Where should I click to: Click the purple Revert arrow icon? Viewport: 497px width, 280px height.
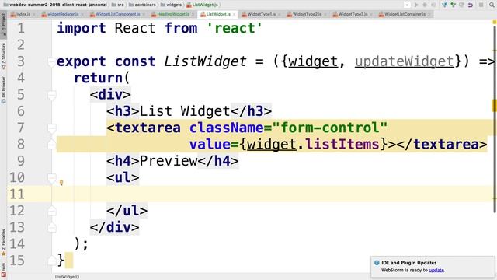(471, 5)
